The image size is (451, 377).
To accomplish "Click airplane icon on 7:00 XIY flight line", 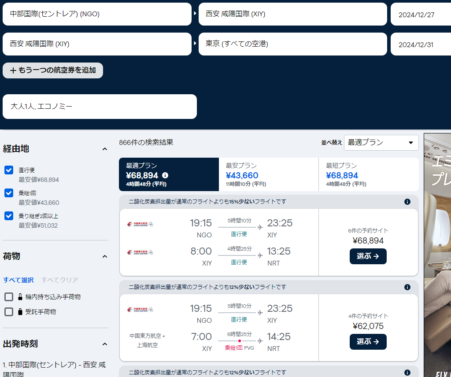I will 260,341.
